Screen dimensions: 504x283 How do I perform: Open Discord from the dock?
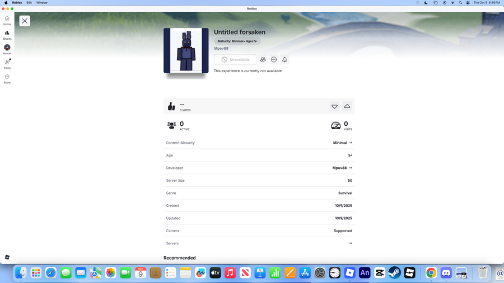(x=446, y=273)
